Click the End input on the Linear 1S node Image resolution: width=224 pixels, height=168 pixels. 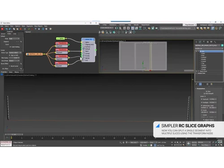[82, 60]
